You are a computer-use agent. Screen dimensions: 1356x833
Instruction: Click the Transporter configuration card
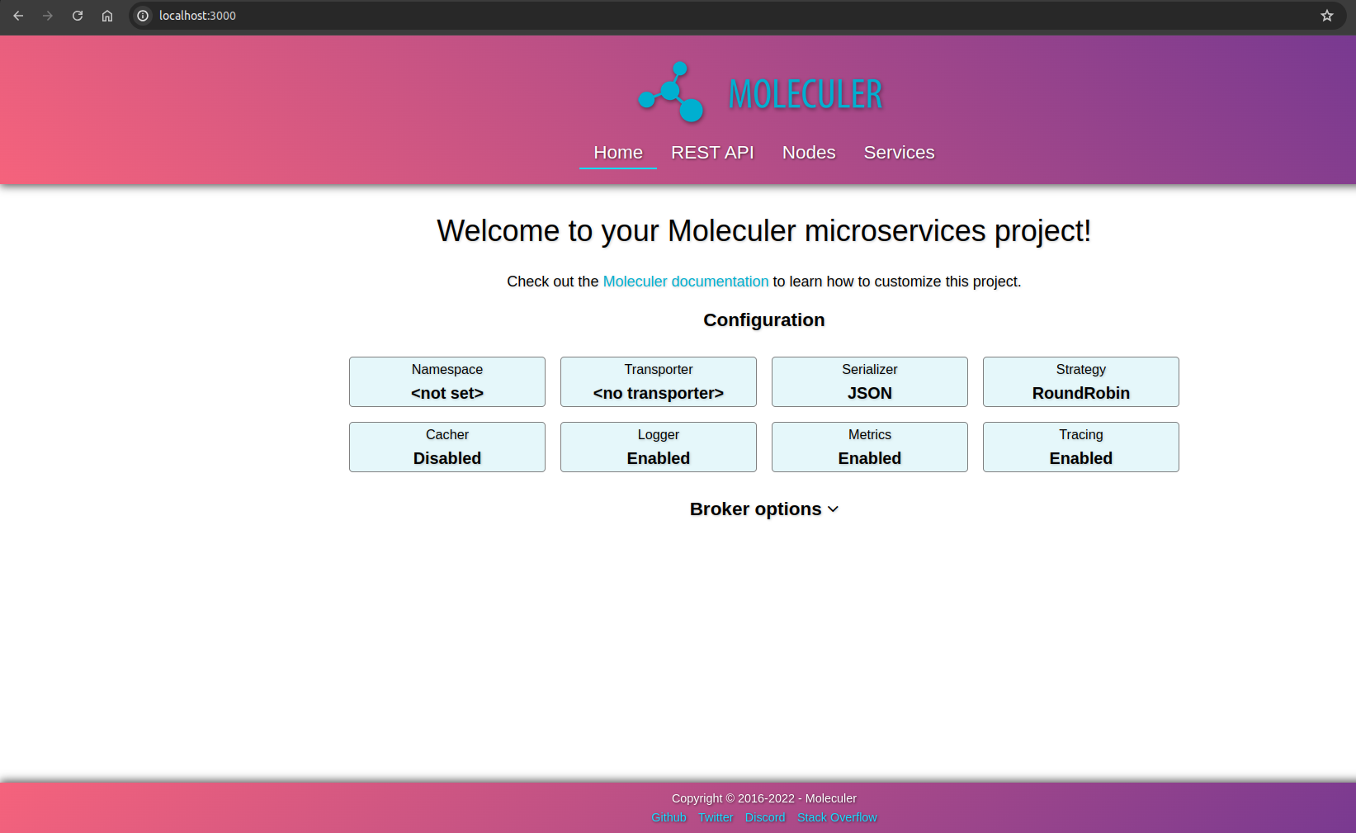(659, 381)
